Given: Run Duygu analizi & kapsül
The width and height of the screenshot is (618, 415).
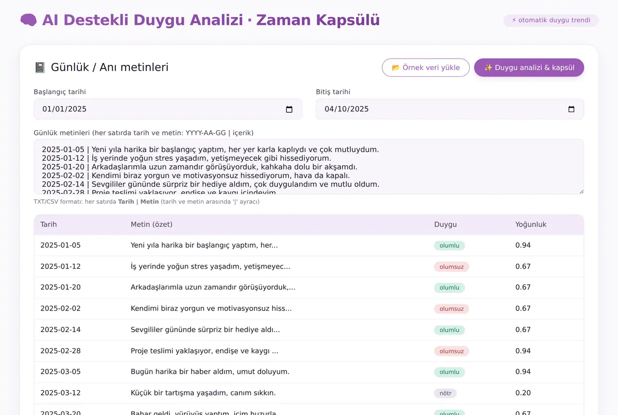Looking at the screenshot, I should [x=529, y=67].
